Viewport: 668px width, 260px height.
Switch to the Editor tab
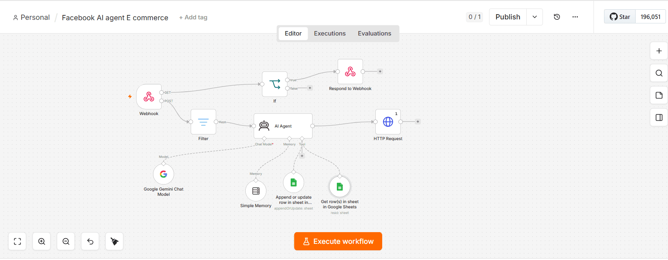293,34
